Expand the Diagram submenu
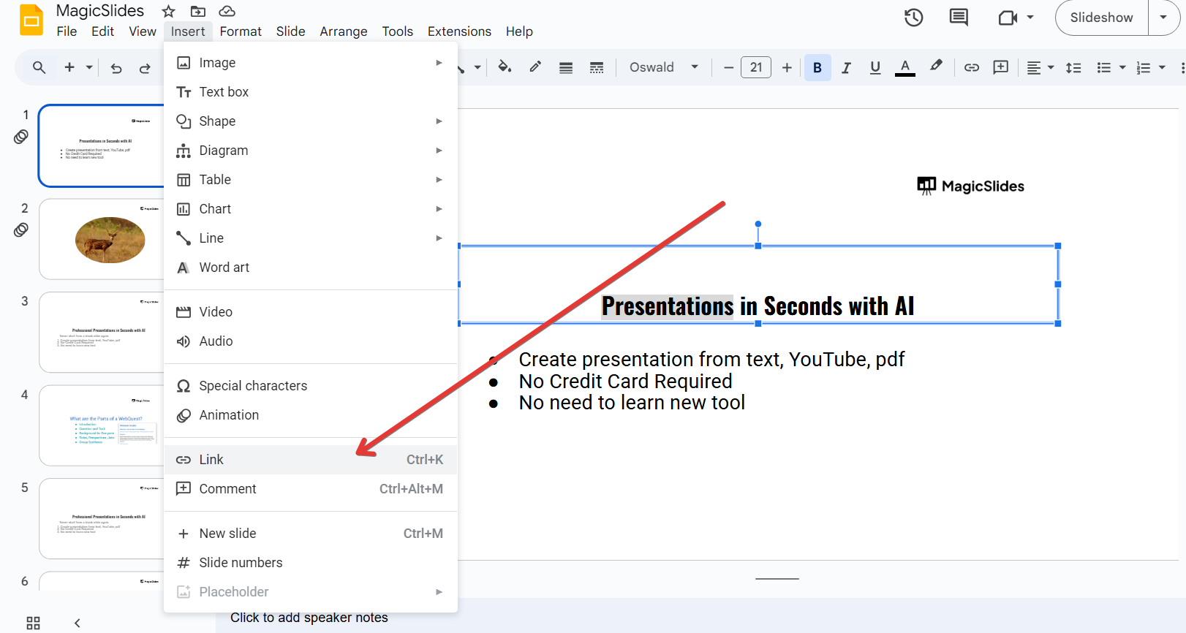 (x=311, y=151)
